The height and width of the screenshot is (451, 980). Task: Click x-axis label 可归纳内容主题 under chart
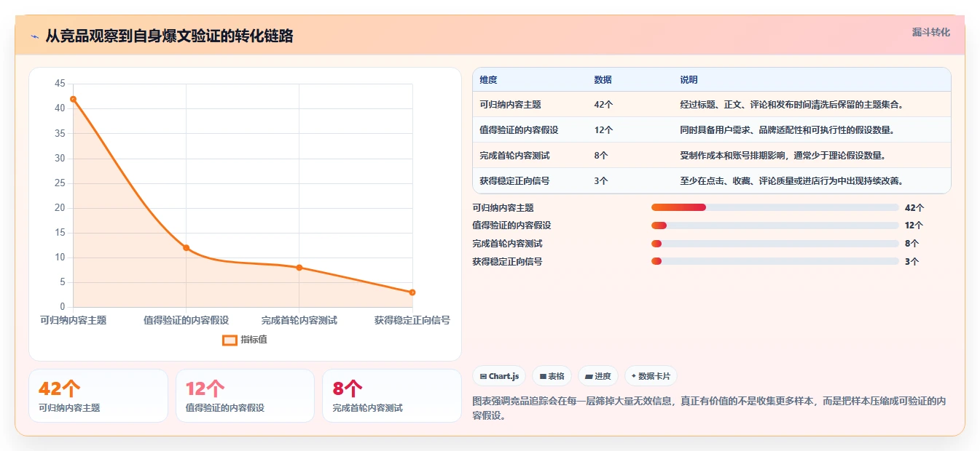point(73,320)
